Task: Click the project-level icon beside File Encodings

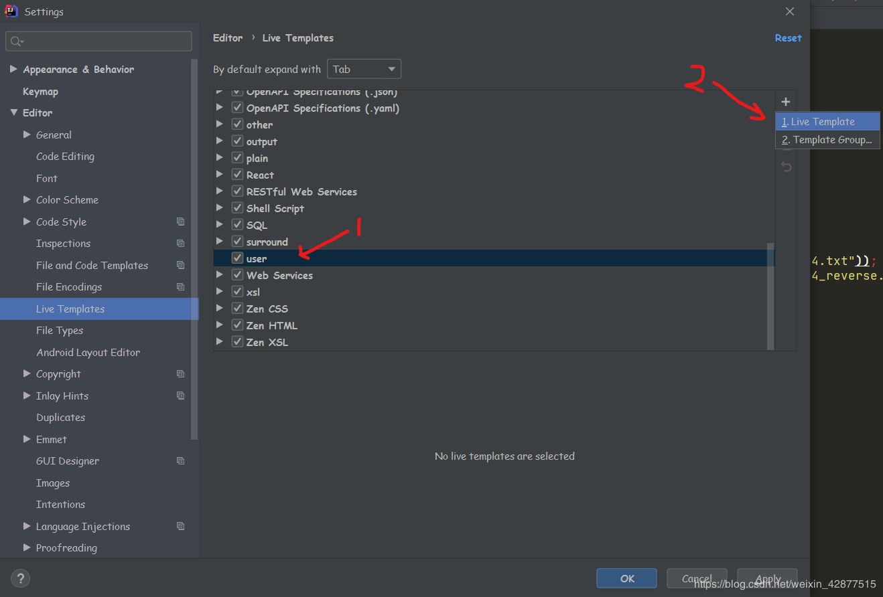Action: [180, 287]
